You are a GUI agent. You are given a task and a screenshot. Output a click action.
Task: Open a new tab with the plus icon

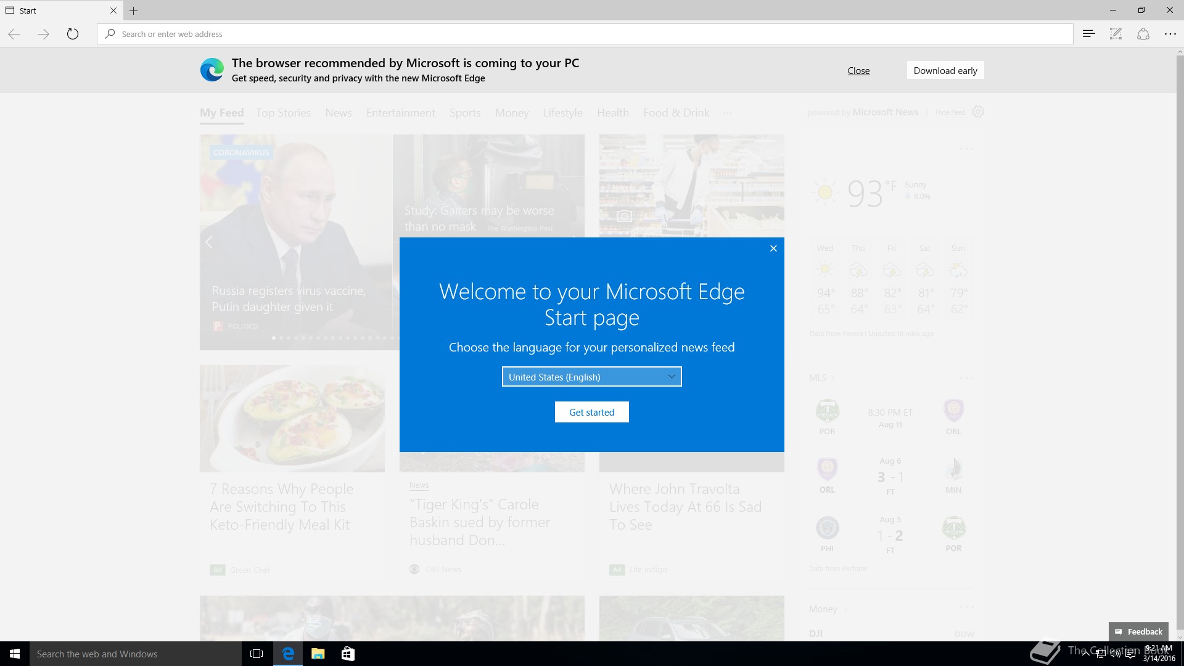coord(133,10)
